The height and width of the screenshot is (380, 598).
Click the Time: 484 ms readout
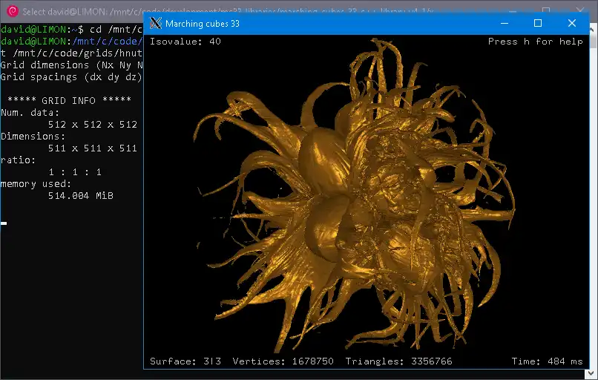(x=547, y=361)
